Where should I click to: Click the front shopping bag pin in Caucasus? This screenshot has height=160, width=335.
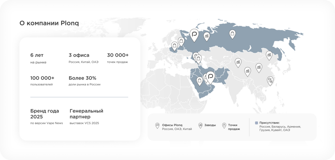(x=198, y=59)
